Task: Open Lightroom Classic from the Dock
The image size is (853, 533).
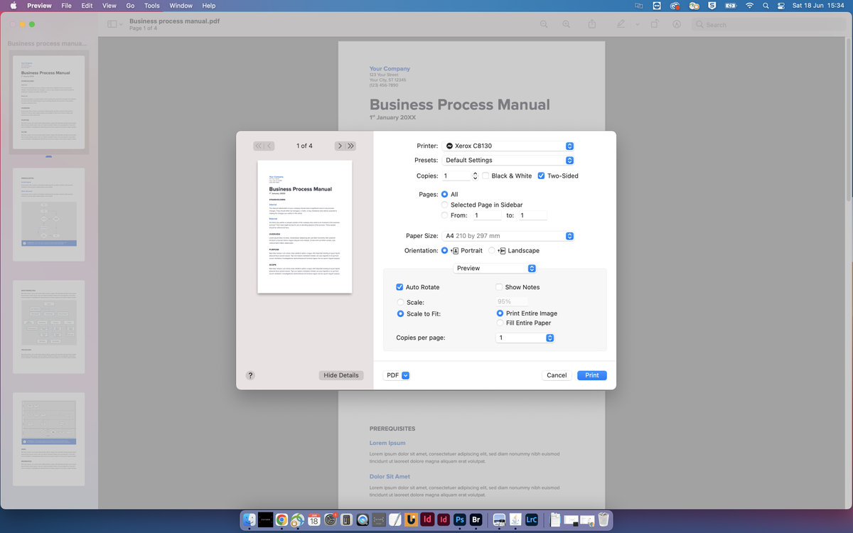Action: [x=532, y=519]
